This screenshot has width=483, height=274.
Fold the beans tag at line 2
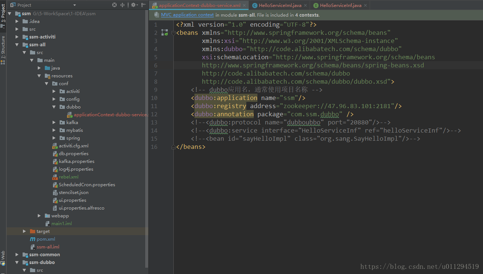click(x=173, y=33)
